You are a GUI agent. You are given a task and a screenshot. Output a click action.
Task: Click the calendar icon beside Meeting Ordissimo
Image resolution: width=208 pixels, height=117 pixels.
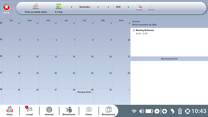click(134, 30)
